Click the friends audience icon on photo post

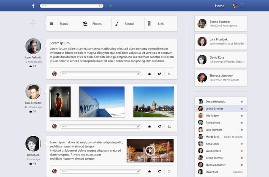point(169,126)
